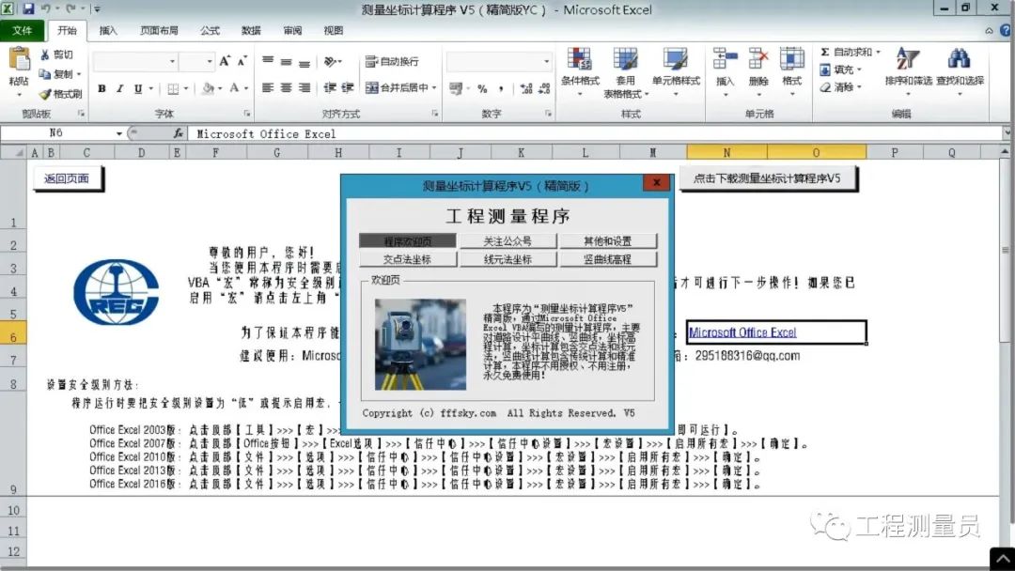Click 交点法坐标 in the dialog
Screen dimensions: 1015x571
point(407,259)
